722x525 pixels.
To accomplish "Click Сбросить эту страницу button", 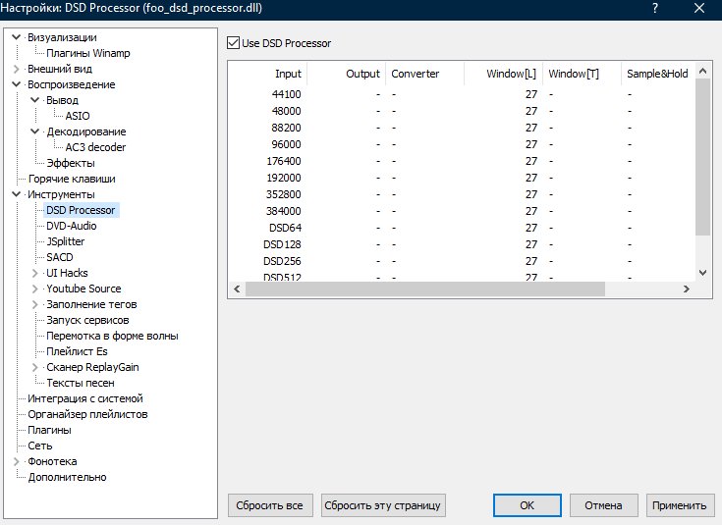I will (x=383, y=505).
